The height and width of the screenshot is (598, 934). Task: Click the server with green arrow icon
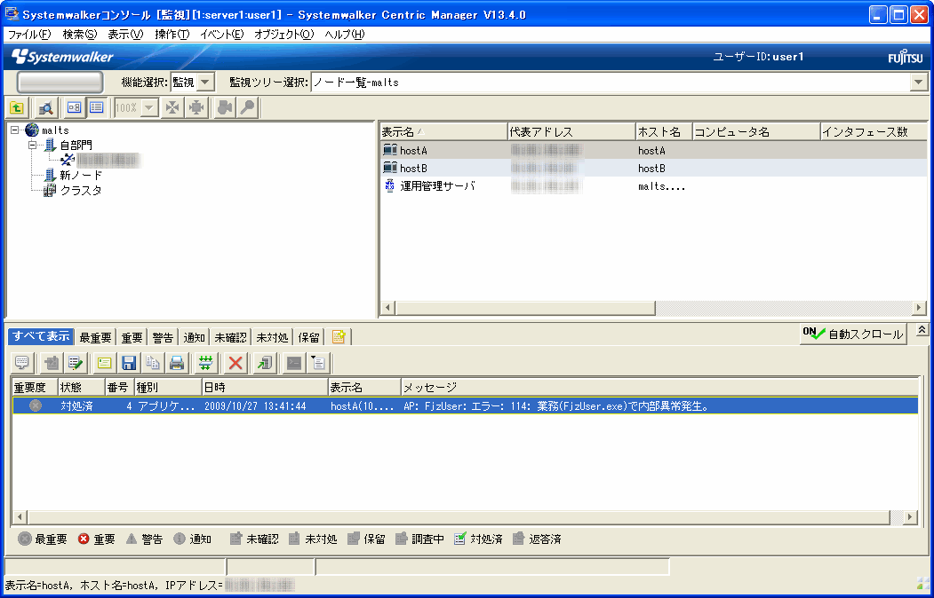[x=265, y=363]
